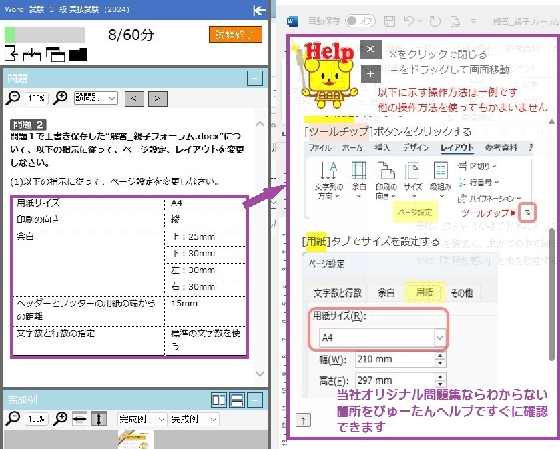The image size is (560, 449).
Task: Open the first 完成例 dropdown
Action: pos(142,419)
